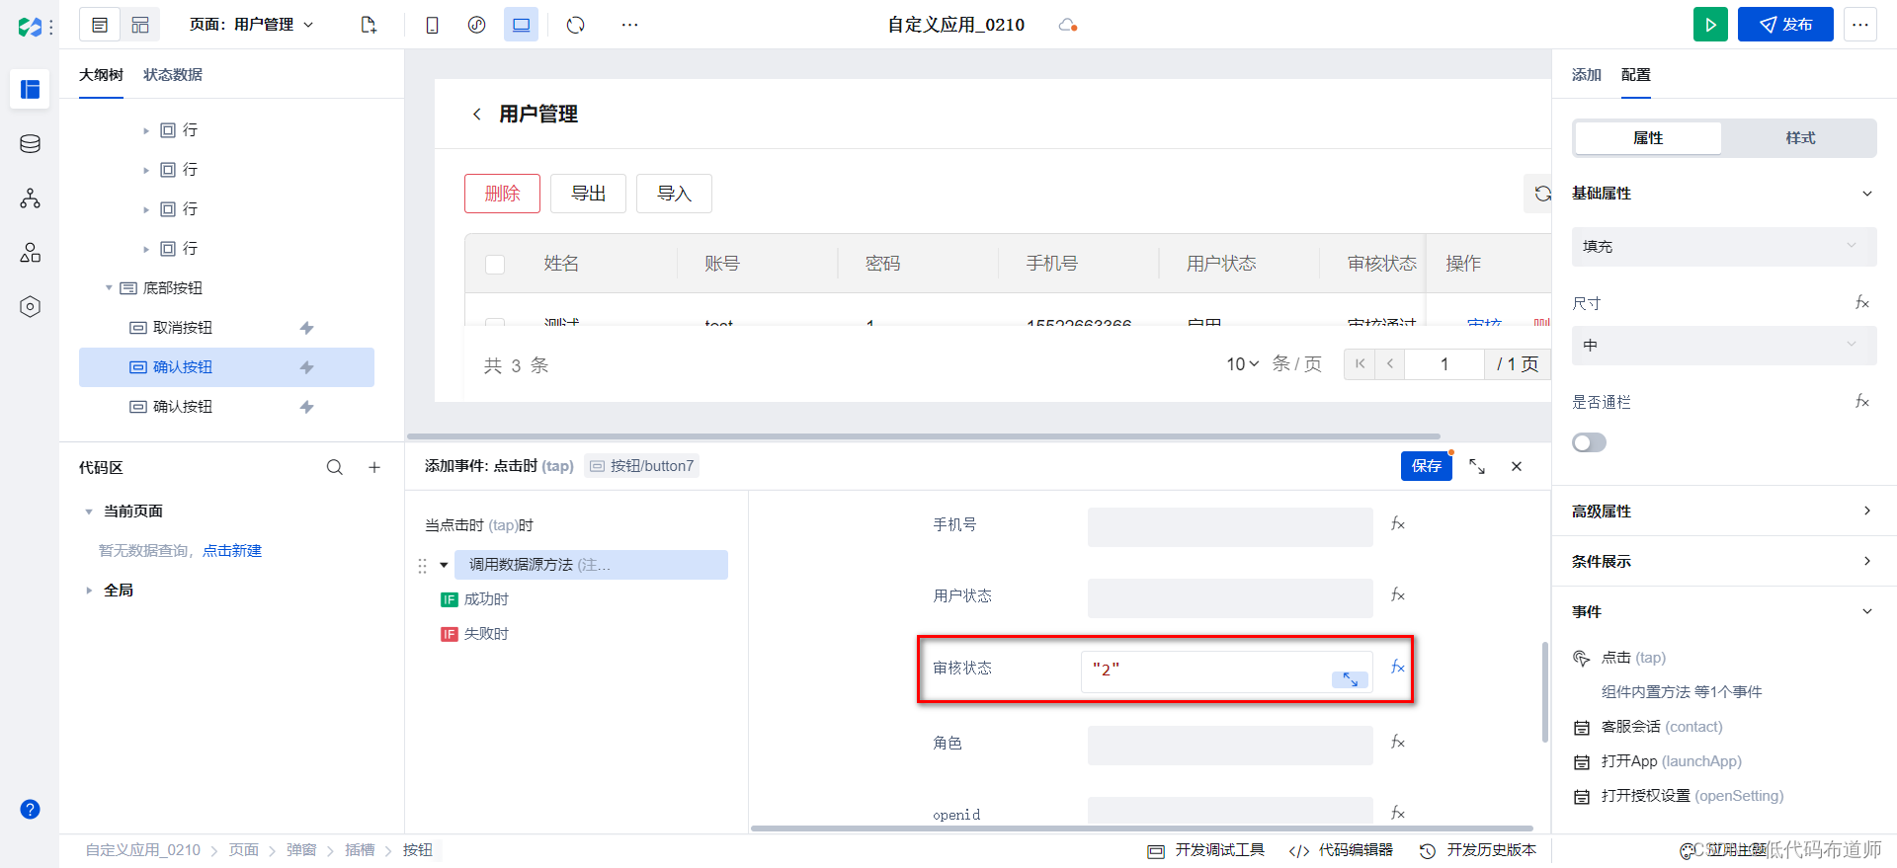Open the user roles sidebar icon
Image resolution: width=1897 pixels, height=868 pixels.
pos(31,253)
